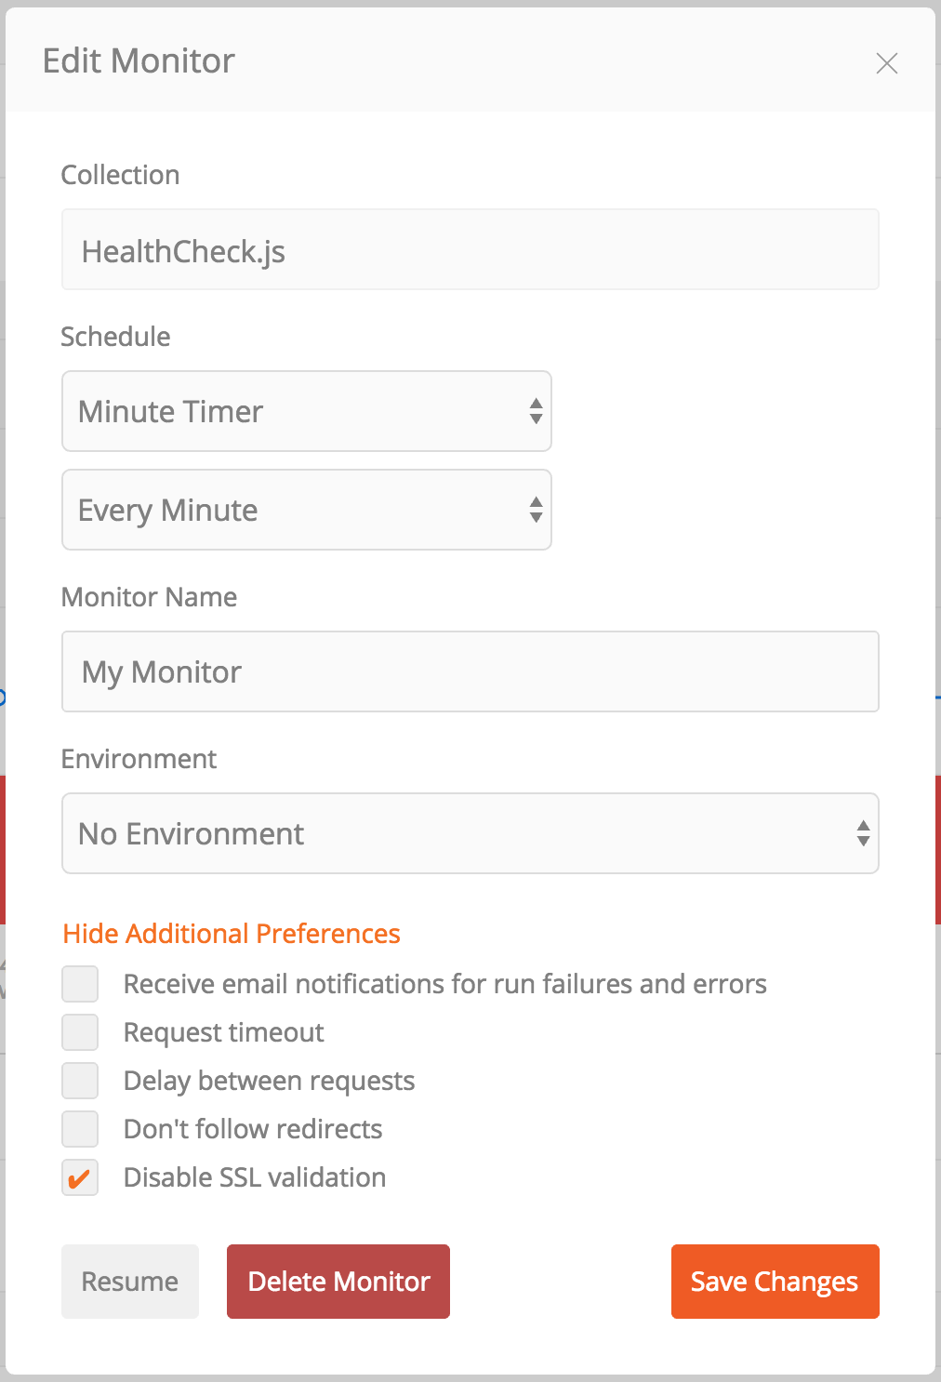Select the Environment label area above No Environment
The image size is (941, 1382).
click(x=139, y=759)
